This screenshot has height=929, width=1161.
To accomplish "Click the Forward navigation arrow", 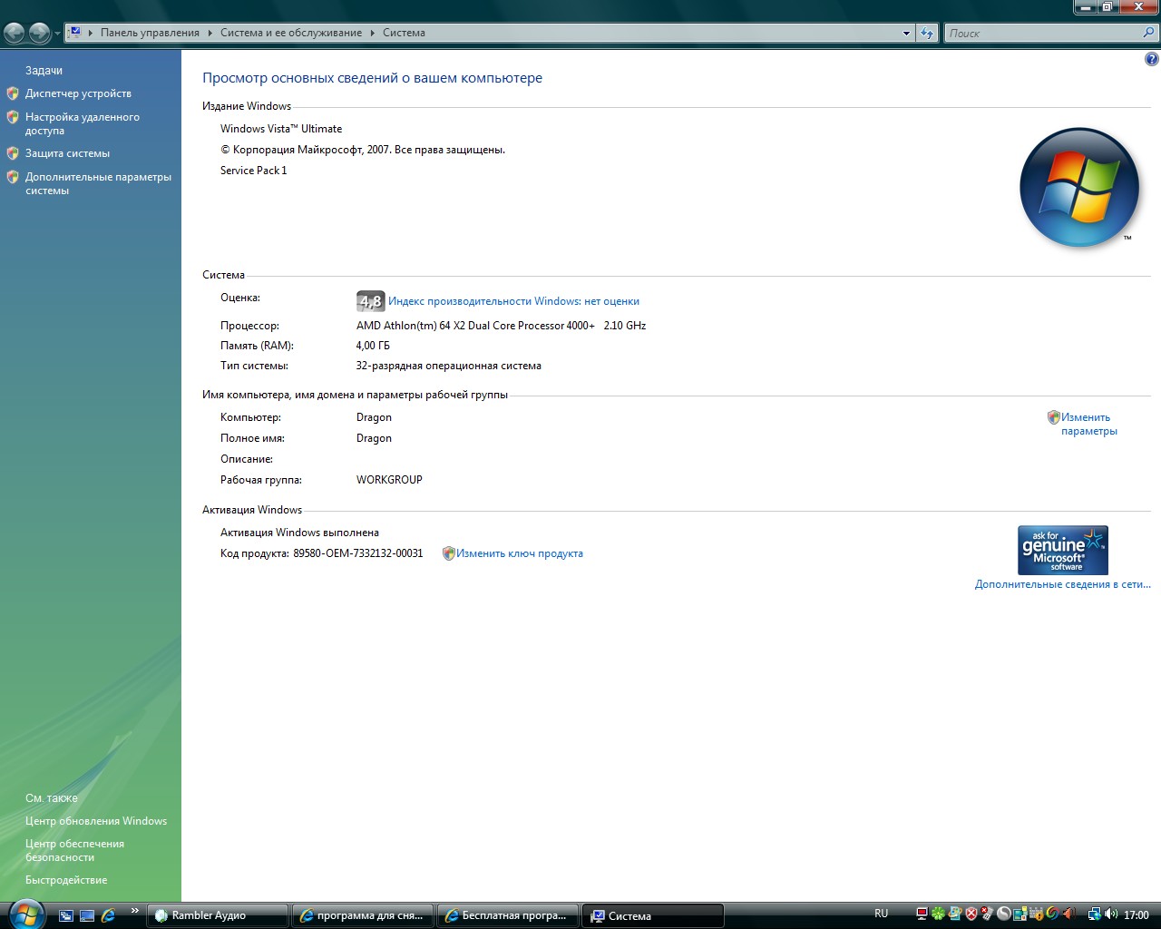I will coord(39,34).
